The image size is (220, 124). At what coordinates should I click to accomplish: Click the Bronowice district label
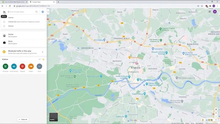(87, 48)
